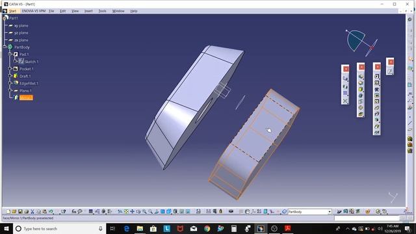The image size is (416, 234).
Task: Click the Undo icon in bottom toolbar
Action: coord(51,211)
